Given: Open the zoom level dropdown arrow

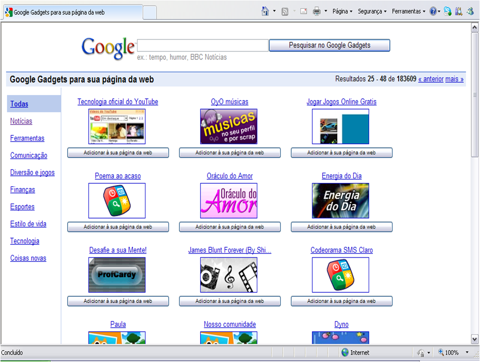Looking at the screenshot, I should [x=467, y=352].
